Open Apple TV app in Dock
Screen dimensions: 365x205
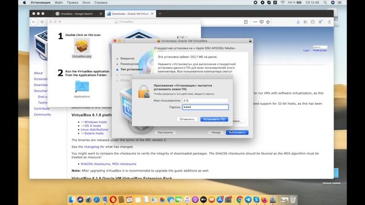click(204, 199)
